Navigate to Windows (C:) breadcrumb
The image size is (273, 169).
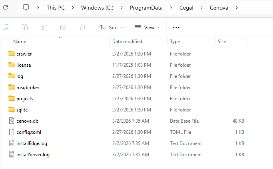tap(97, 8)
